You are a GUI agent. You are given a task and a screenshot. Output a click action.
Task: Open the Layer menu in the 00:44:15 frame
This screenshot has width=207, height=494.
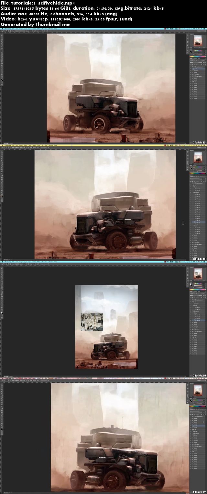click(26, 145)
